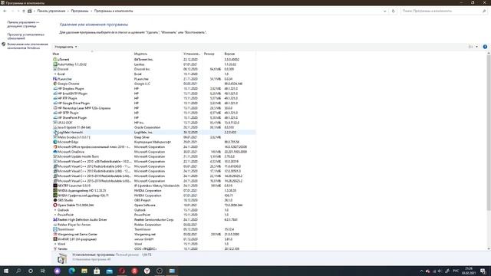Image resolution: width=491 pixels, height=276 pixels.
Task: Open Opera browser from the taskbar
Action: (x=122, y=271)
